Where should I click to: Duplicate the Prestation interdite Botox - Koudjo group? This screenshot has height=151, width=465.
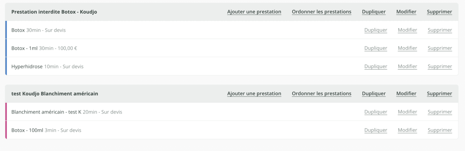[374, 12]
